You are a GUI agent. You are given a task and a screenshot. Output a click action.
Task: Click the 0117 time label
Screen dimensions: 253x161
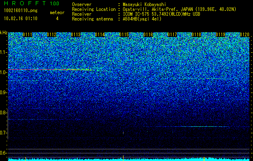[172, 35]
